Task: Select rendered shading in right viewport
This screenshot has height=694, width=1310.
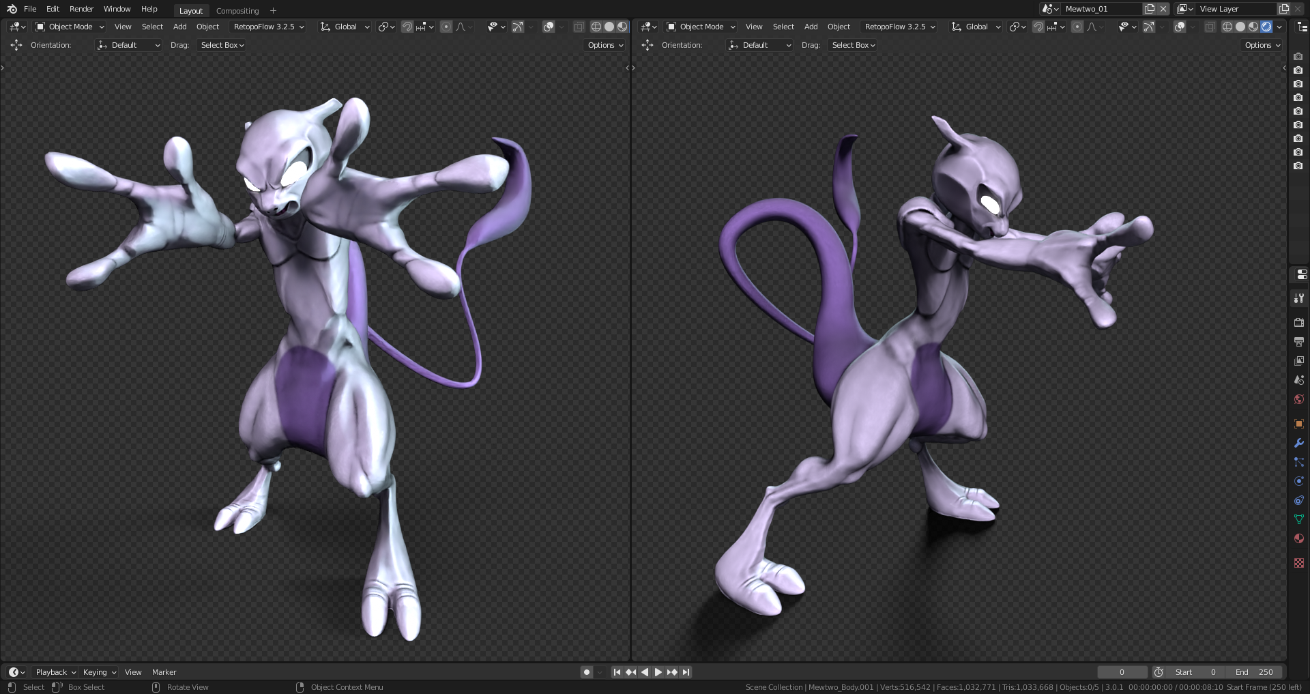Action: point(1266,27)
